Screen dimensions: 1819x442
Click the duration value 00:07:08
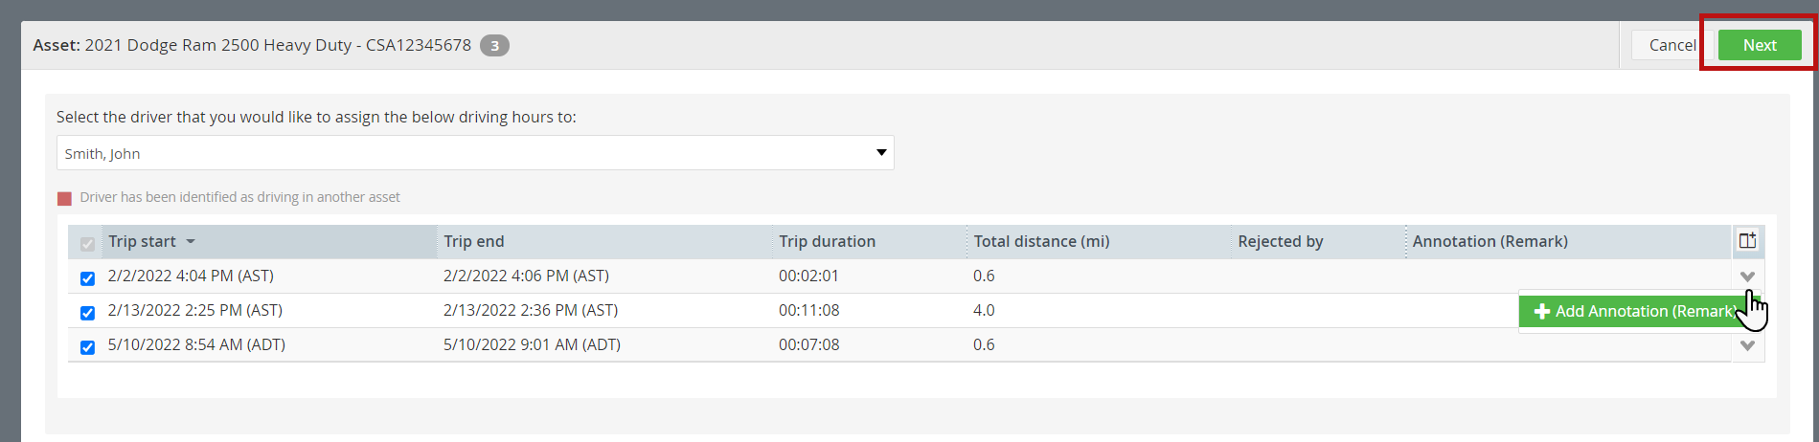point(808,344)
